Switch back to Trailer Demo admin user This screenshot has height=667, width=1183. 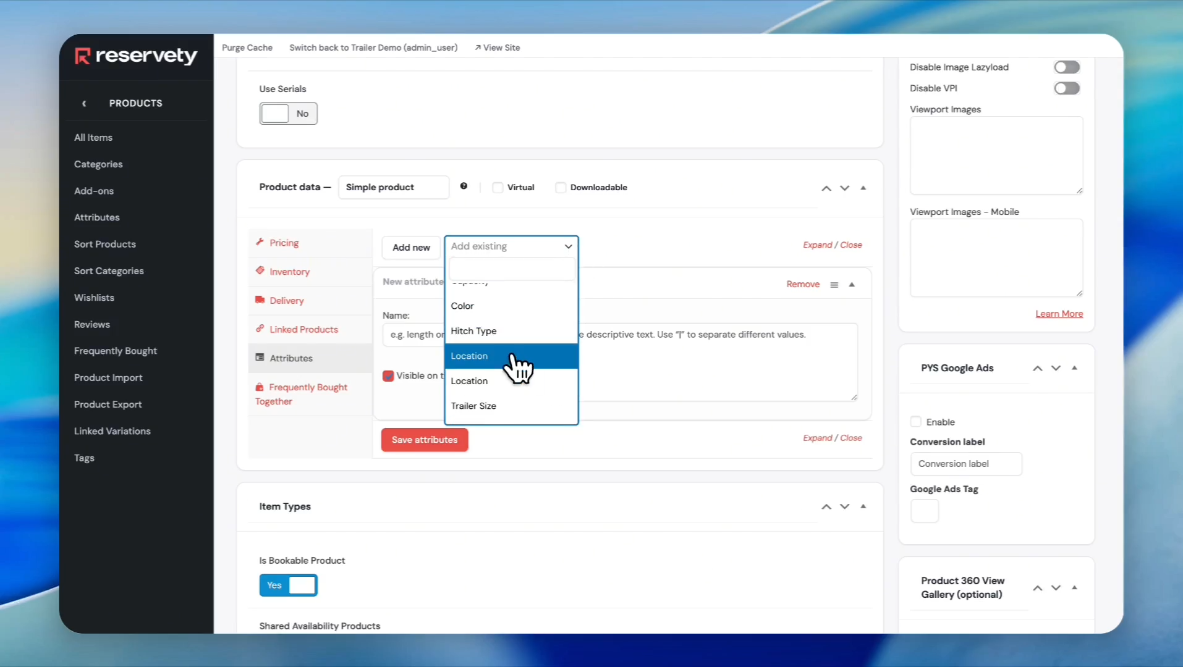pos(373,48)
